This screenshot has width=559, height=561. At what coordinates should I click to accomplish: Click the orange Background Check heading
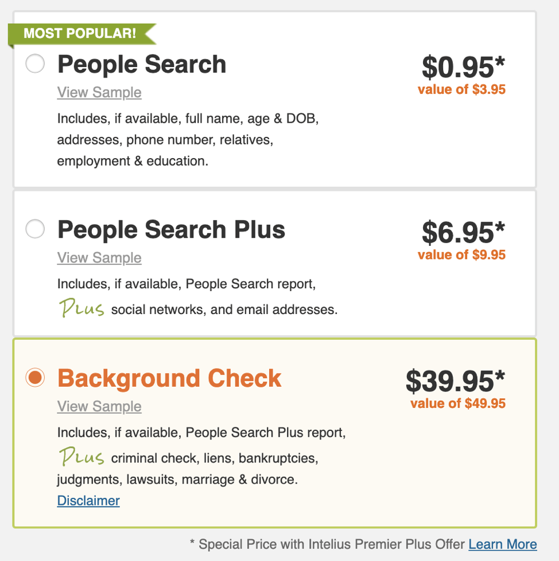click(x=169, y=378)
